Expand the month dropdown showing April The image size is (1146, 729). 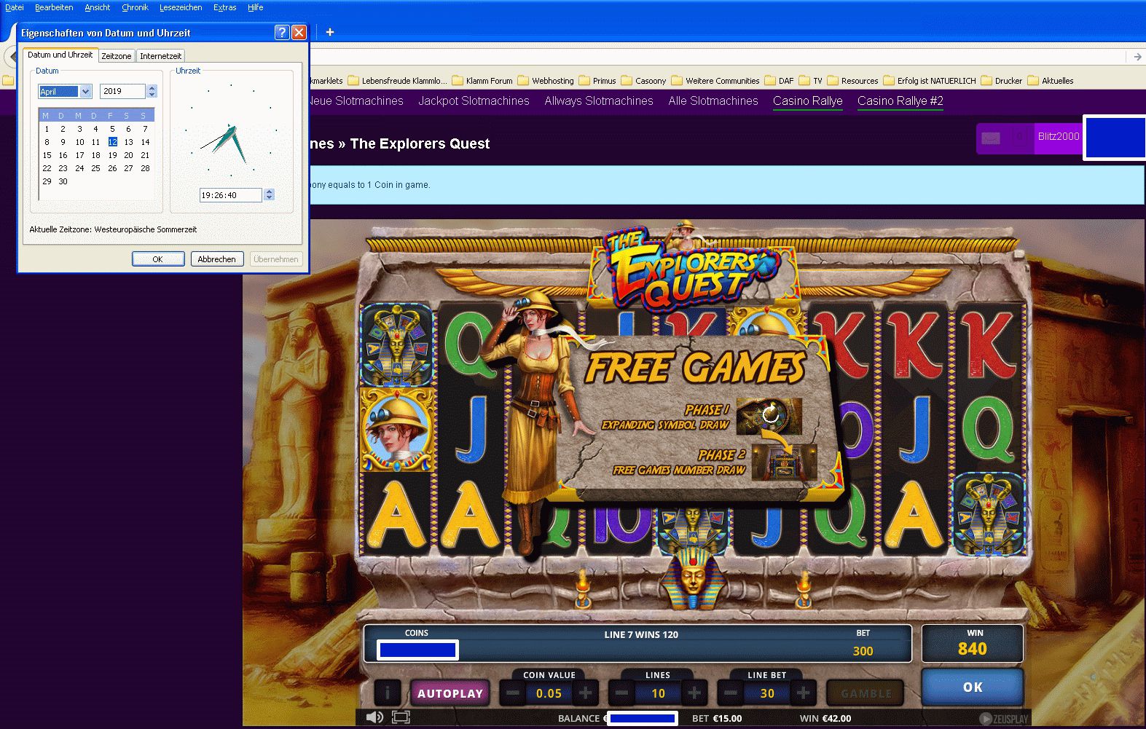[x=85, y=91]
